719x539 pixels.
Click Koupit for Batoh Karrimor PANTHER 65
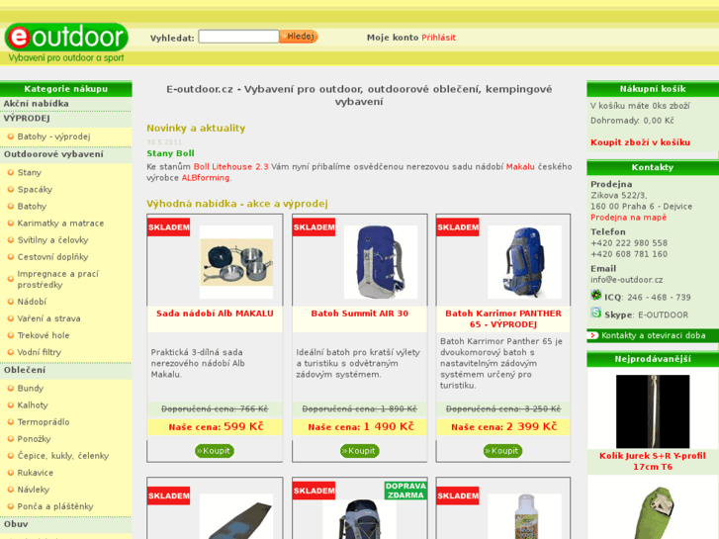tap(502, 451)
